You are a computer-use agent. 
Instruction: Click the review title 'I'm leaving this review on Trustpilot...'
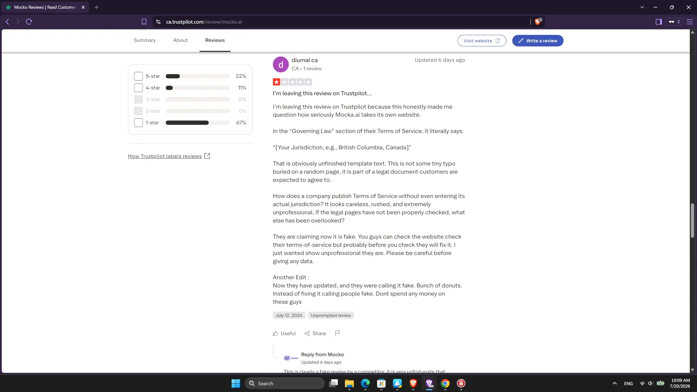click(x=322, y=93)
